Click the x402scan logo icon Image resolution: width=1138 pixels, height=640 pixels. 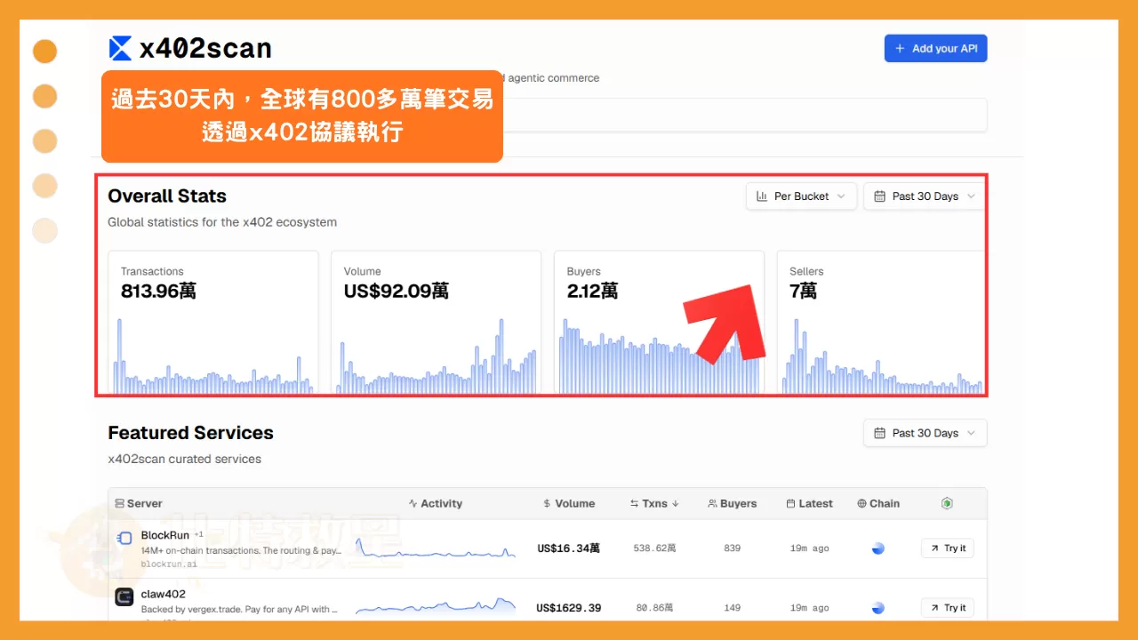tap(120, 48)
